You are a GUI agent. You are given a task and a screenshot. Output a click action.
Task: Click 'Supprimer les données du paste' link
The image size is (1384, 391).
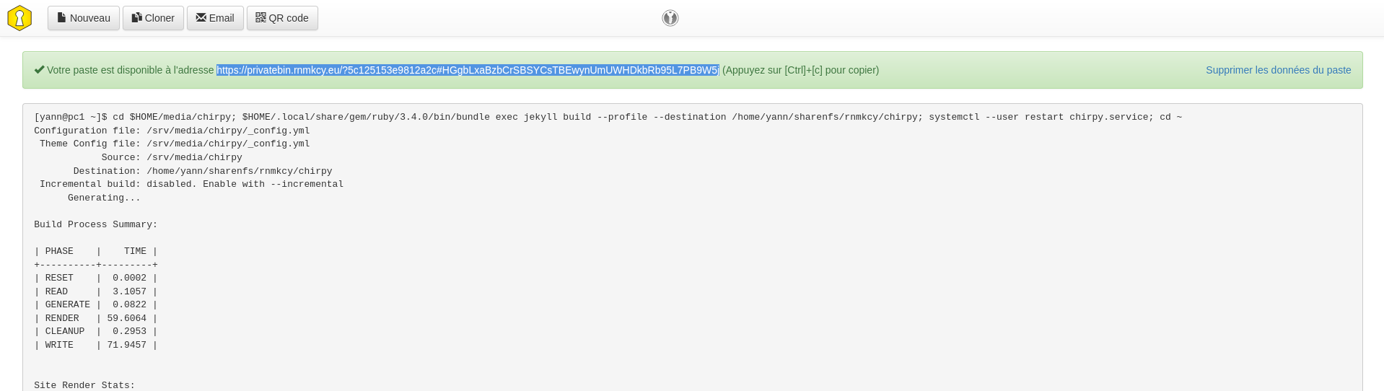click(x=1278, y=70)
